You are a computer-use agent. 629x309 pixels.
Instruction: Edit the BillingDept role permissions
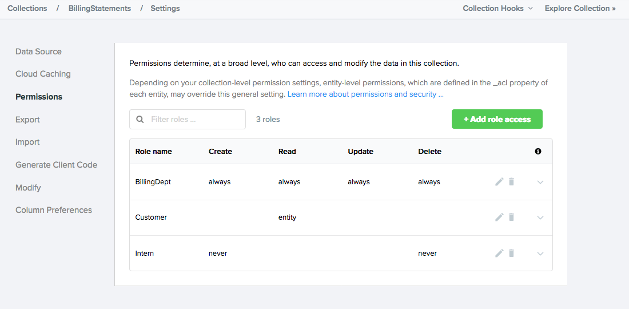499,182
